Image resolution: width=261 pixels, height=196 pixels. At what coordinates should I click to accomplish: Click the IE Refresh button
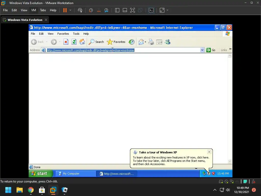[x=74, y=42]
